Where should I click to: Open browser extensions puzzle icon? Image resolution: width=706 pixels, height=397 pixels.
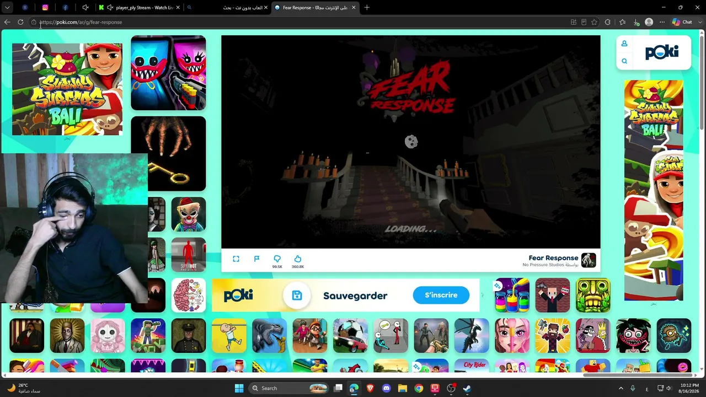pos(608,22)
